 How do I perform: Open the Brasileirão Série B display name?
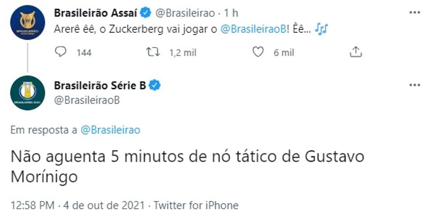[100, 85]
